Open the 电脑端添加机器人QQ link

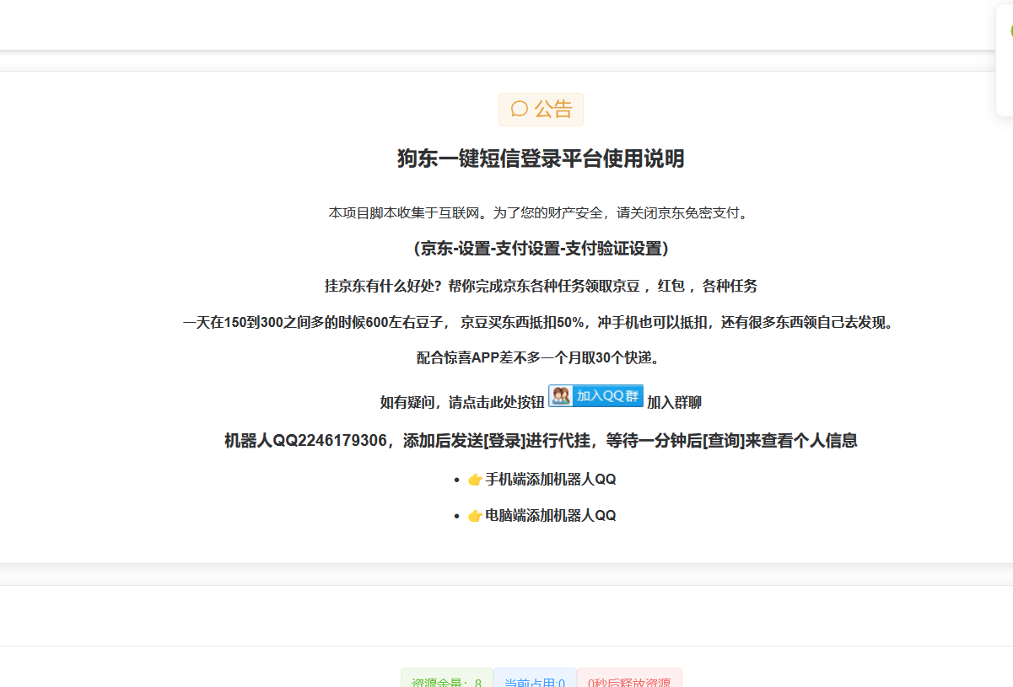(551, 516)
